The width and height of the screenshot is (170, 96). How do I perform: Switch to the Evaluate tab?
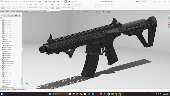click(18, 11)
